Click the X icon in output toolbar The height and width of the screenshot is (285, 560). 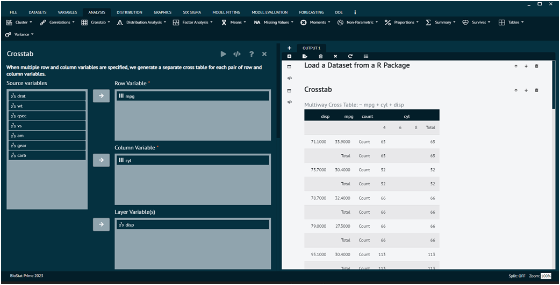(335, 56)
